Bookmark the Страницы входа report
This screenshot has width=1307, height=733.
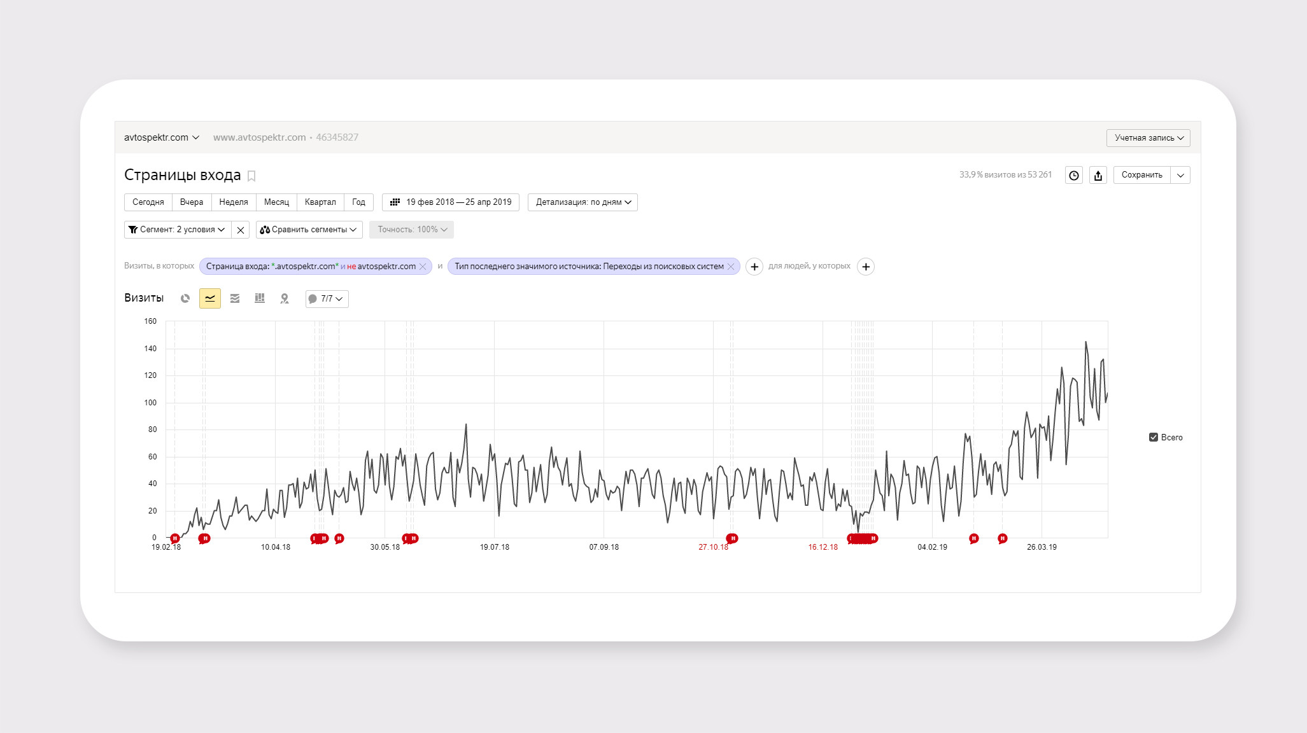click(x=251, y=176)
